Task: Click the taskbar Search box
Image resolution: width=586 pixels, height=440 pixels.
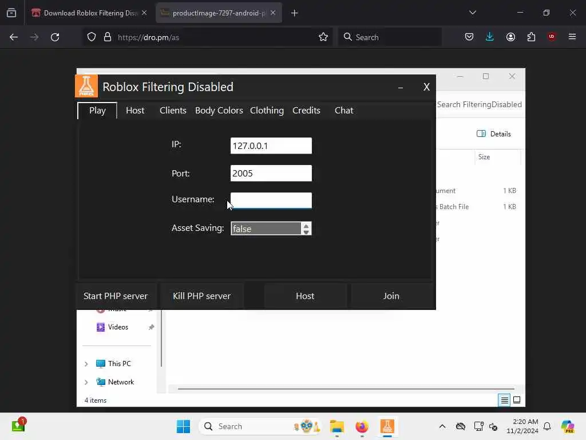Action: coord(260,426)
